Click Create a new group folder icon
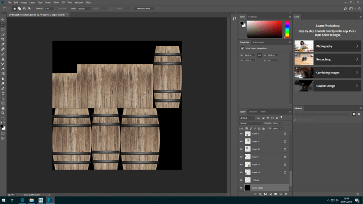The width and height of the screenshot is (363, 204). tap(275, 194)
